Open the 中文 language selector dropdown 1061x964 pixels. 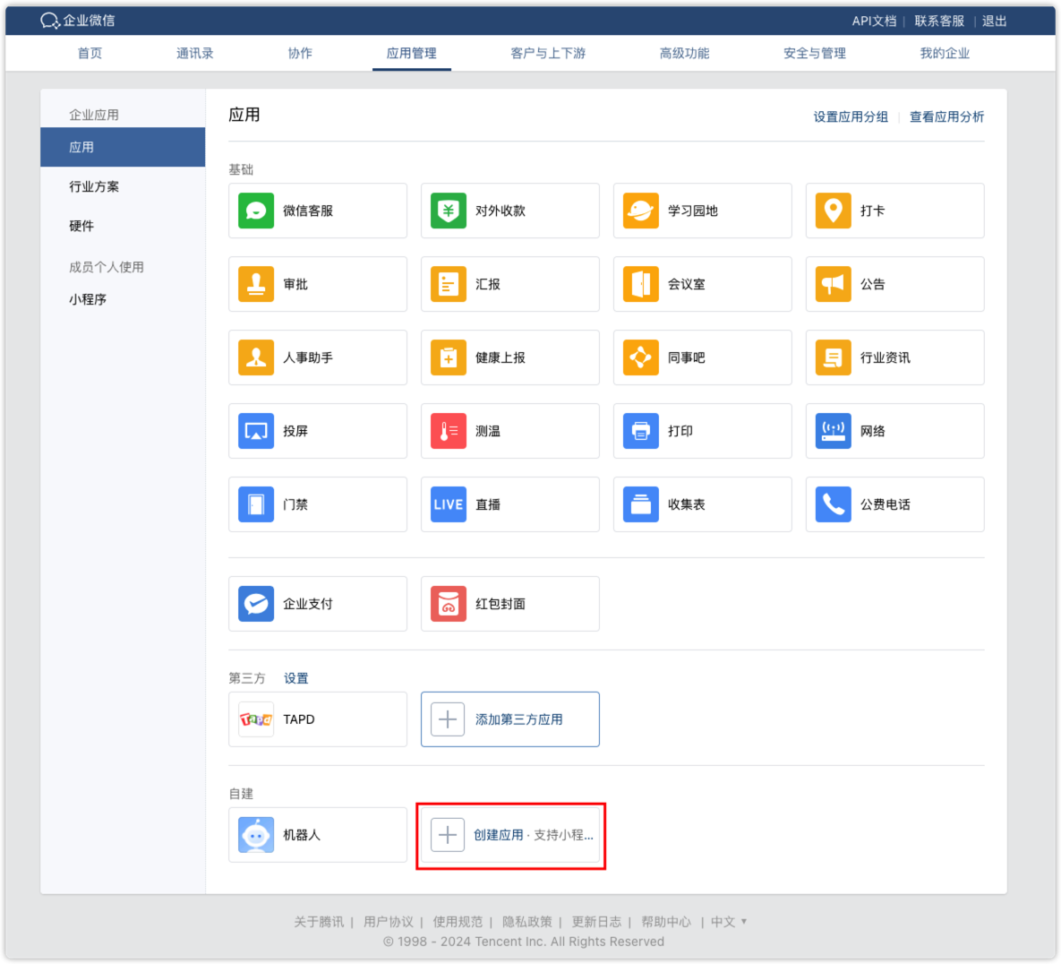pos(723,921)
